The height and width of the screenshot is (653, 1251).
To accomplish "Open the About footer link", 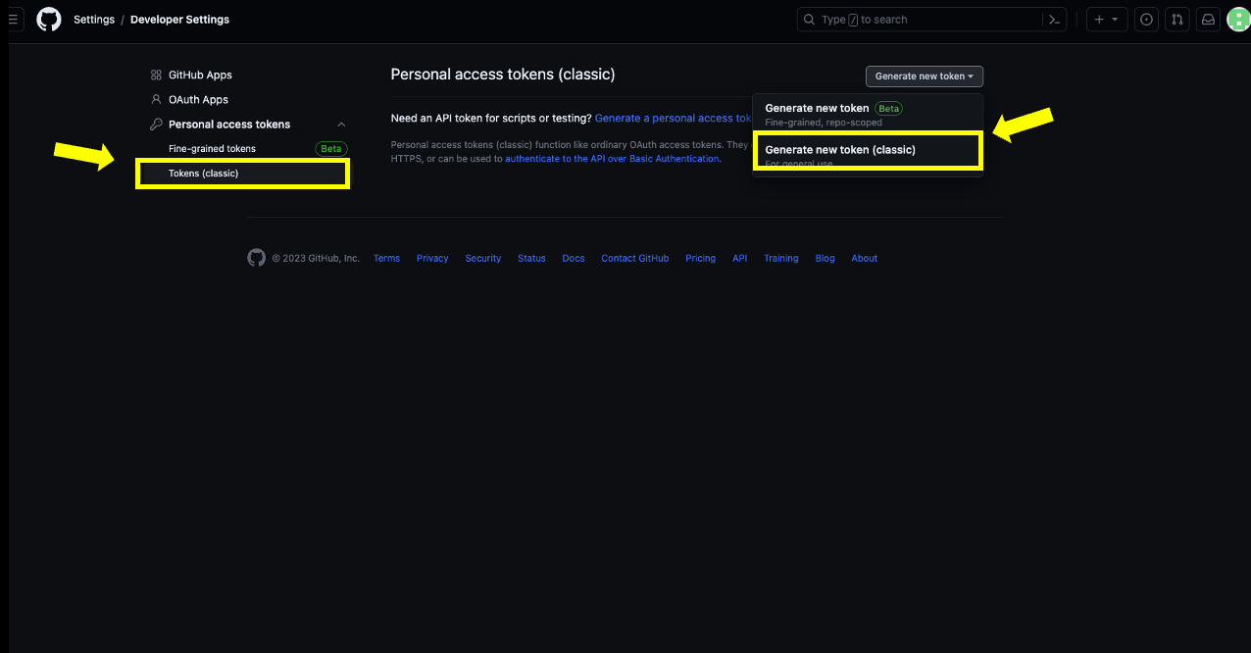I will click(x=865, y=259).
